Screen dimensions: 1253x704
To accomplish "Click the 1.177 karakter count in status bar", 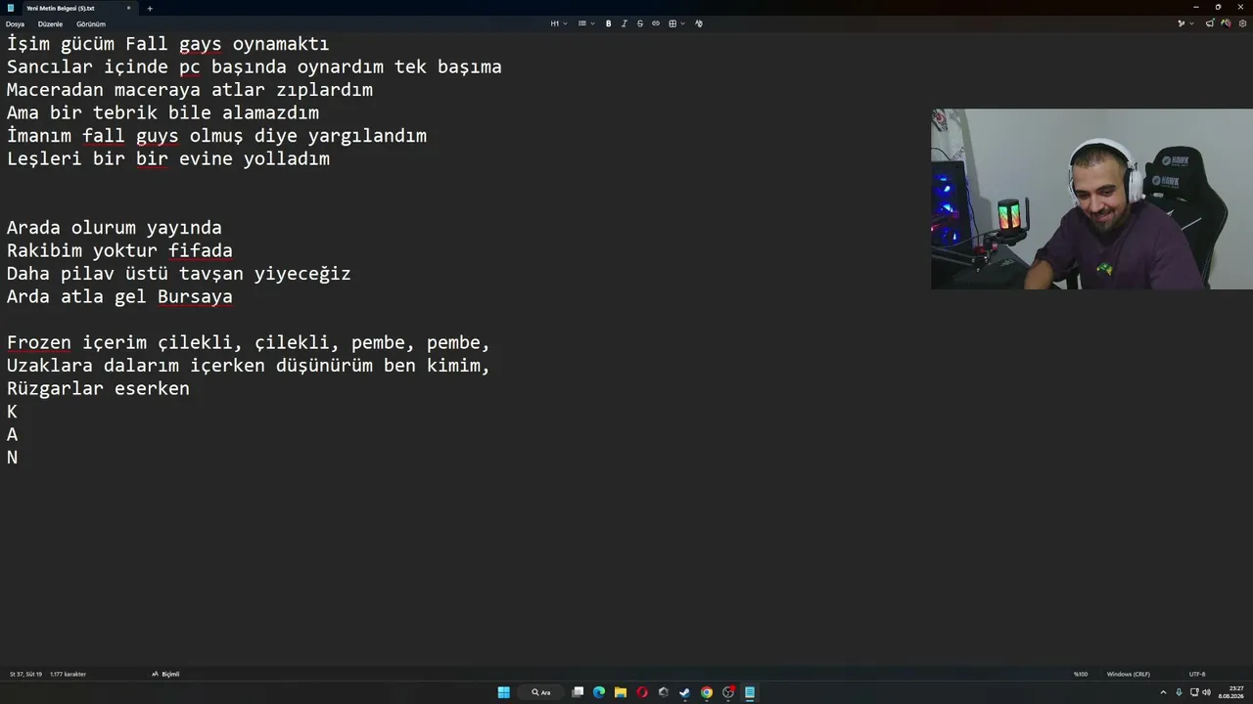I will [x=69, y=674].
